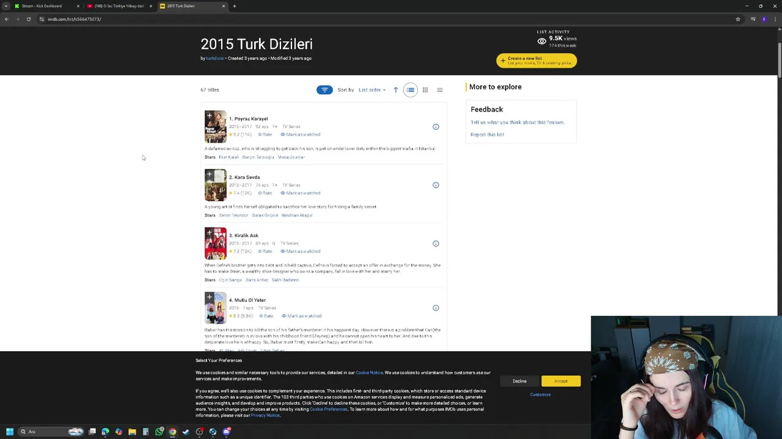Decline the cookie preferences
This screenshot has height=439, width=782.
[519, 381]
